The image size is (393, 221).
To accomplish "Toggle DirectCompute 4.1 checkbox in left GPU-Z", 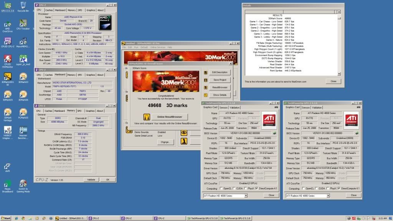I will pyautogui.click(x=256, y=188).
